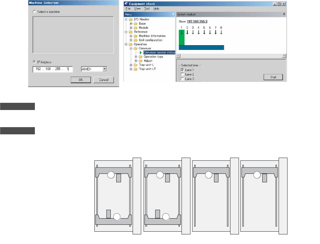Click the Start button
The height and width of the screenshot is (244, 320).
(273, 77)
